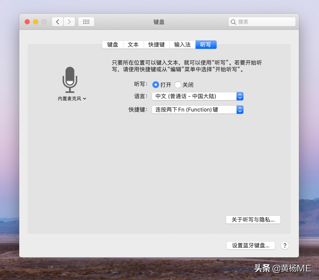Switch to the 快捷键 tab
Screen dimensions: 319x280
pyautogui.click(x=157, y=45)
